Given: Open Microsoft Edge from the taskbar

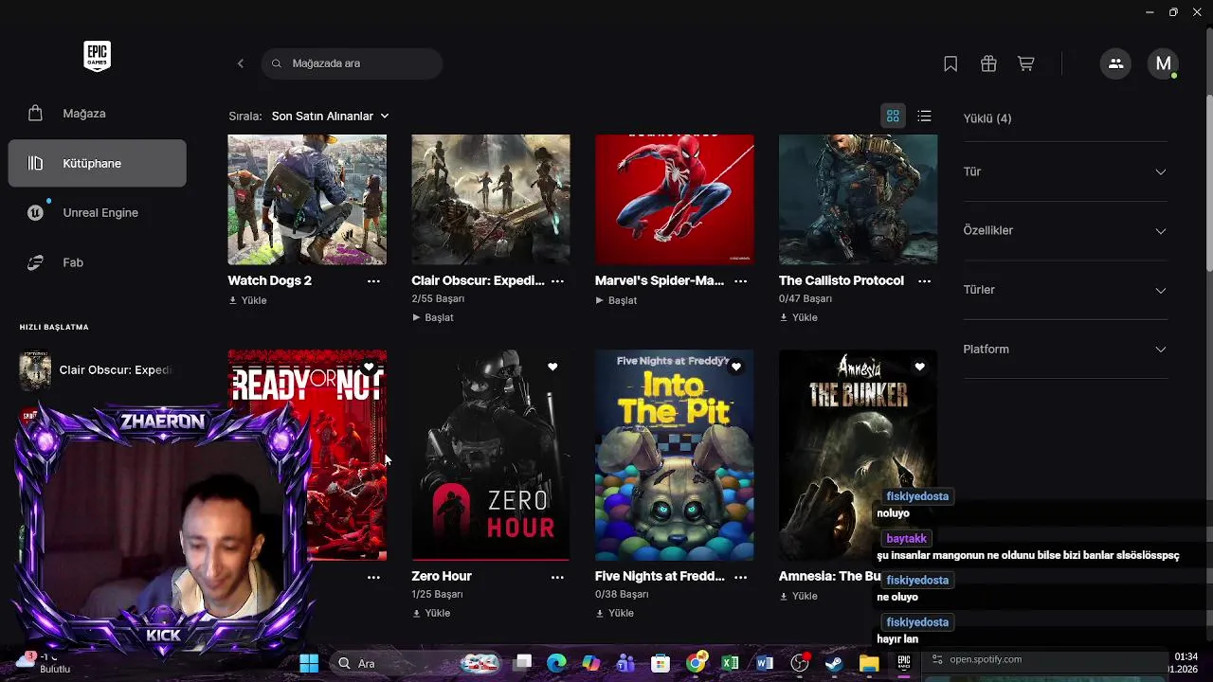Looking at the screenshot, I should click(556, 664).
